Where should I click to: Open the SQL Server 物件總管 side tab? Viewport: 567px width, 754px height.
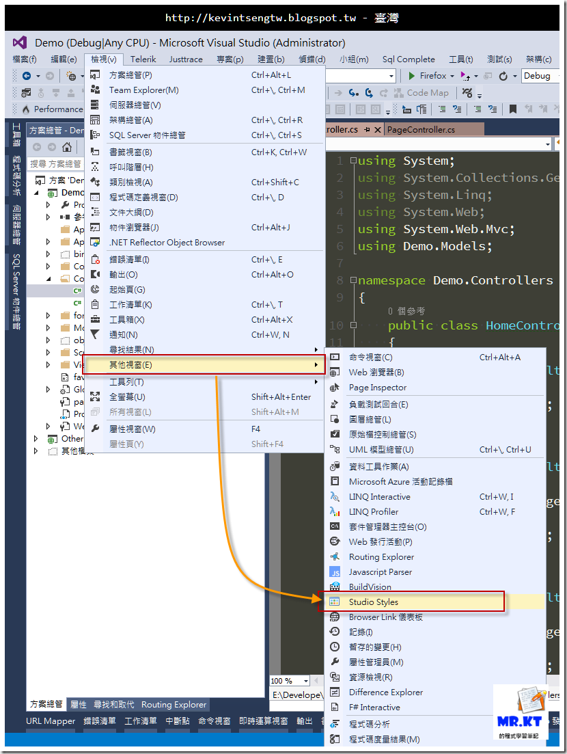[x=16, y=292]
